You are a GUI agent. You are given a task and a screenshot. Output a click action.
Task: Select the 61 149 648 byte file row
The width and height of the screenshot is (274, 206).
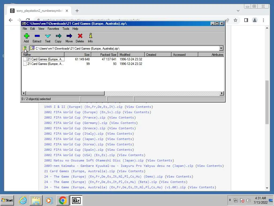pyautogui.click(x=123, y=59)
